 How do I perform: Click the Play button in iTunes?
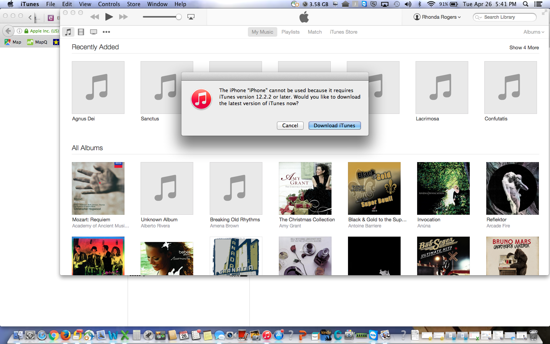(x=109, y=17)
